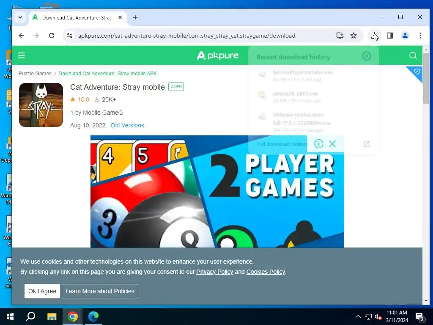Open the Privacy Policy link
This screenshot has height=325, width=433.
(x=214, y=272)
